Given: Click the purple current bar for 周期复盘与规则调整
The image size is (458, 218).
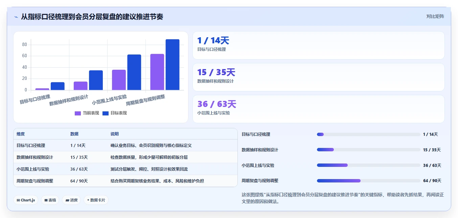Looking at the screenshot, I should pyautogui.click(x=157, y=72).
